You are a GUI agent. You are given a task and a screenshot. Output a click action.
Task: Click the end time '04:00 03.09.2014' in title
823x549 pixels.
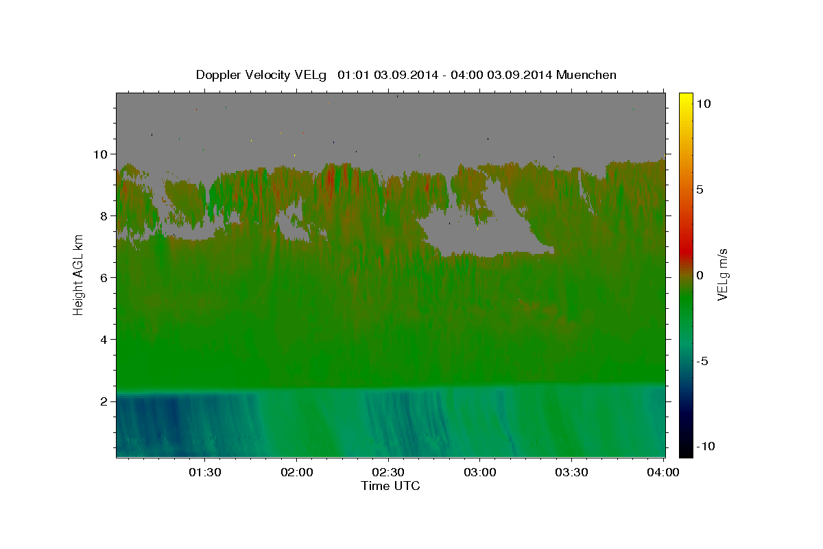(x=501, y=75)
